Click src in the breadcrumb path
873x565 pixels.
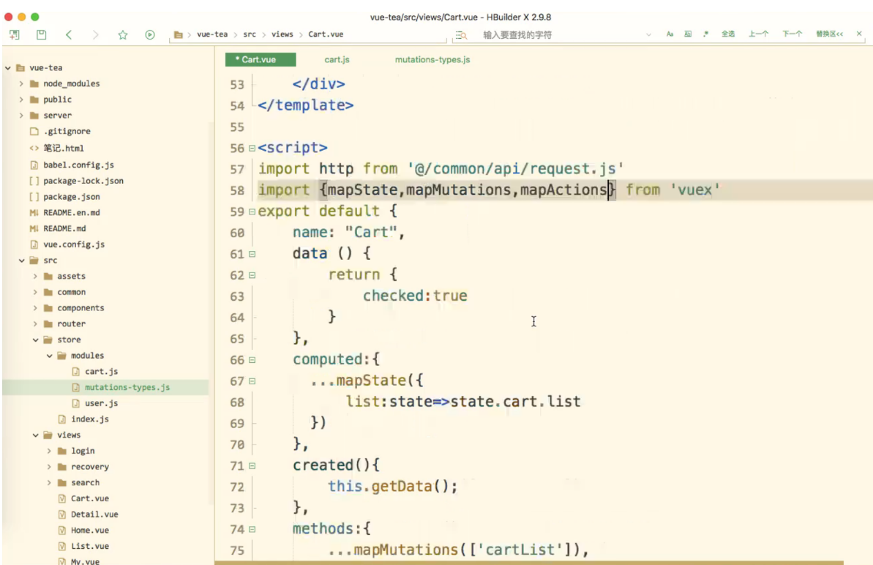[x=250, y=34]
